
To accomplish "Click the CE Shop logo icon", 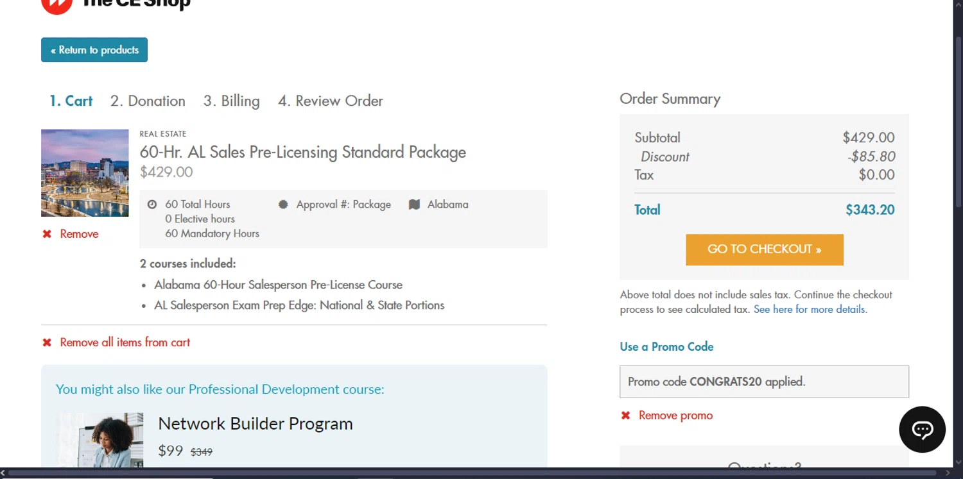I will 57,5.
